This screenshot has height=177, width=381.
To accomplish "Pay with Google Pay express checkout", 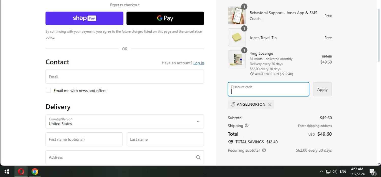I will pyautogui.click(x=165, y=18).
